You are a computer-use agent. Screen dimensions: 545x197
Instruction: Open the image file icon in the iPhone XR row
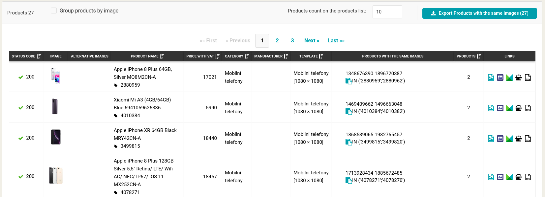491,139
